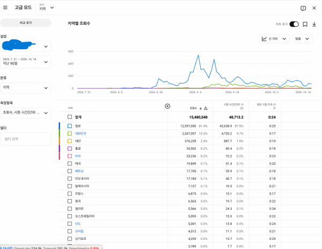Click total watch time value 48,713.2

pyautogui.click(x=236, y=117)
